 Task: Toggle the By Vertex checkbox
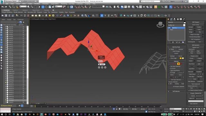(x=170, y=69)
